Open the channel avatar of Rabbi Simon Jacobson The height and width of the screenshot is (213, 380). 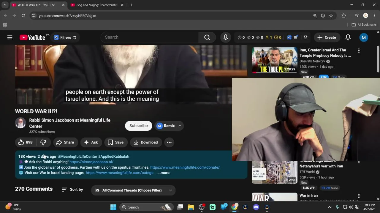point(20,123)
